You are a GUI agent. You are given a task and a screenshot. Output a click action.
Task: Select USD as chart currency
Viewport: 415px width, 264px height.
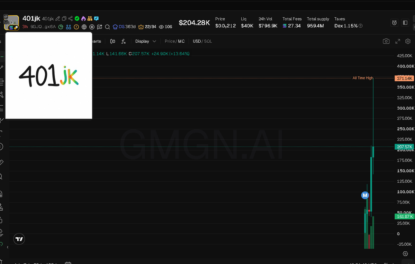click(197, 41)
